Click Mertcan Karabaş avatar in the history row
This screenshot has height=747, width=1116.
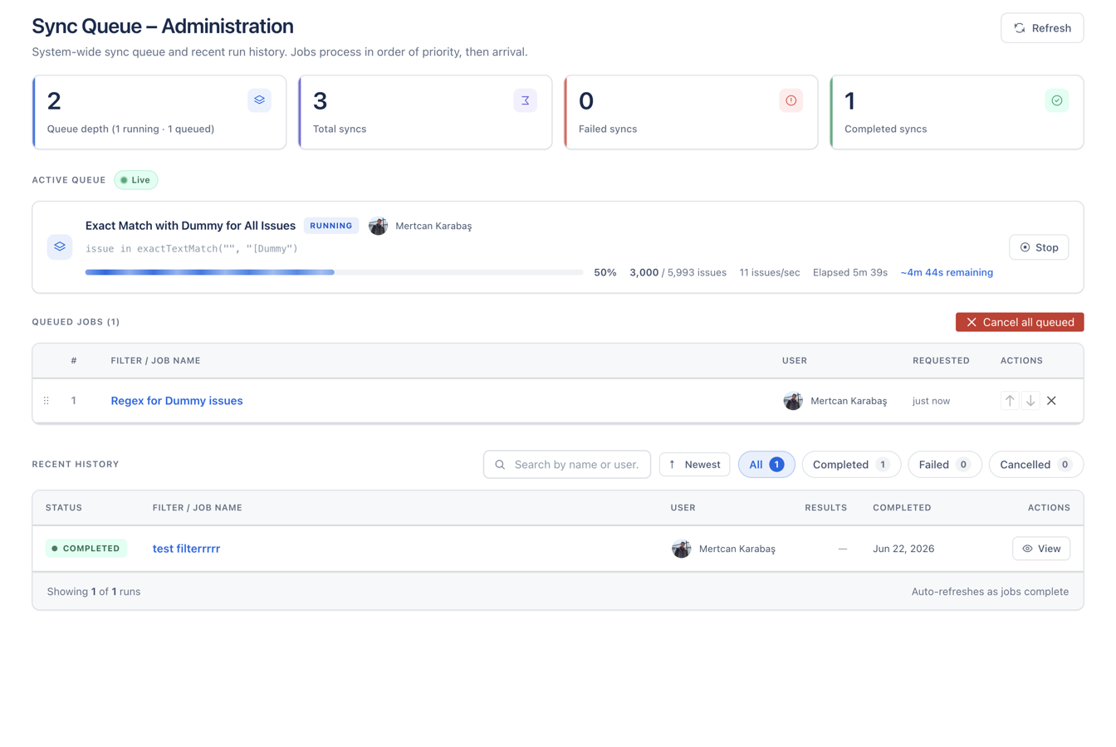(682, 549)
